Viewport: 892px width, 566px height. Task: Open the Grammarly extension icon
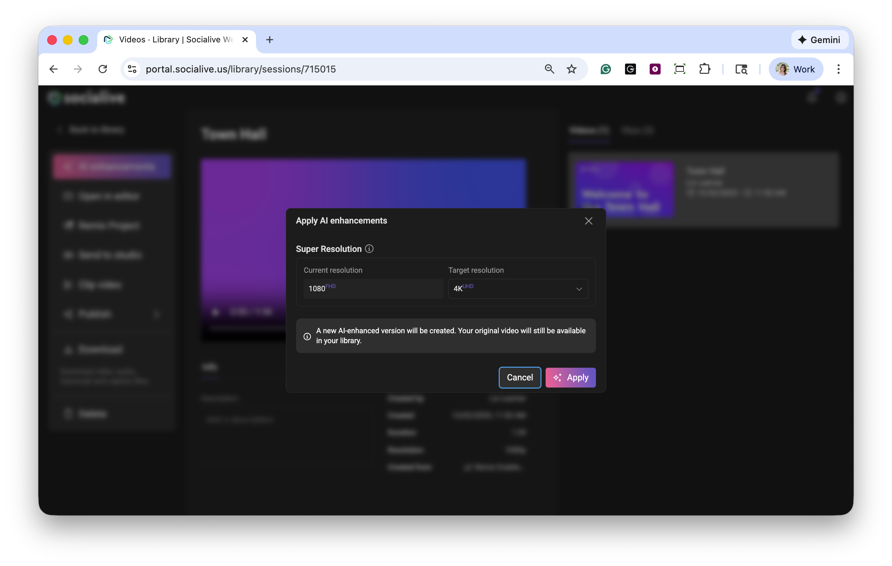(605, 69)
